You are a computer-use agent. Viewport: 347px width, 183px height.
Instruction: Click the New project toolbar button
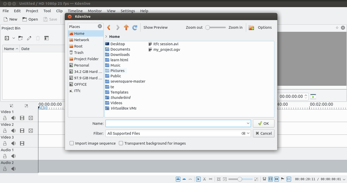[x=10, y=19]
